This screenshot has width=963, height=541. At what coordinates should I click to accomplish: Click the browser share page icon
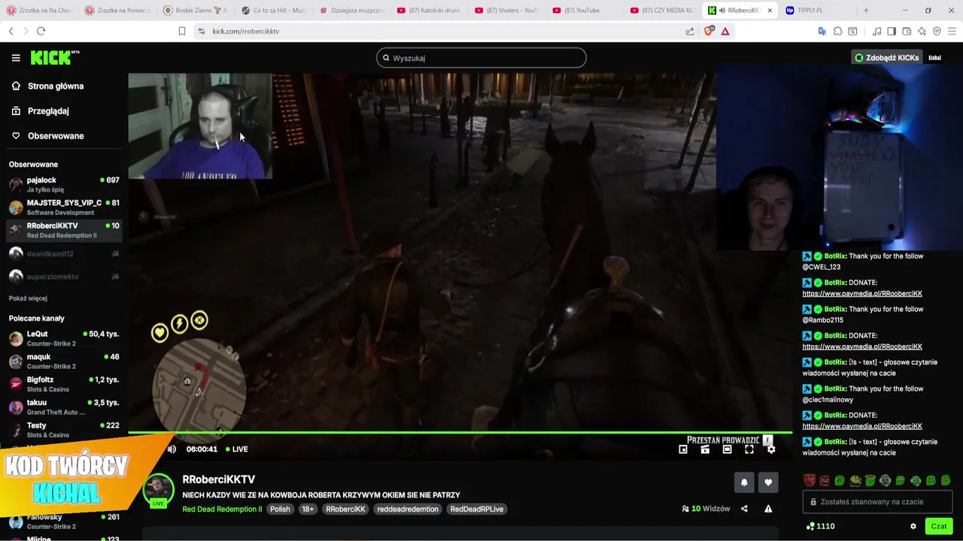(x=690, y=31)
